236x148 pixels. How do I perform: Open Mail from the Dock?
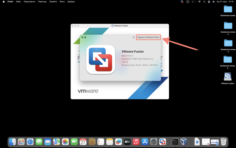click(x=48, y=142)
